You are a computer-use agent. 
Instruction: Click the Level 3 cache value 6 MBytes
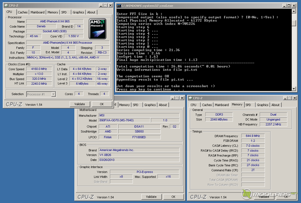(82, 84)
